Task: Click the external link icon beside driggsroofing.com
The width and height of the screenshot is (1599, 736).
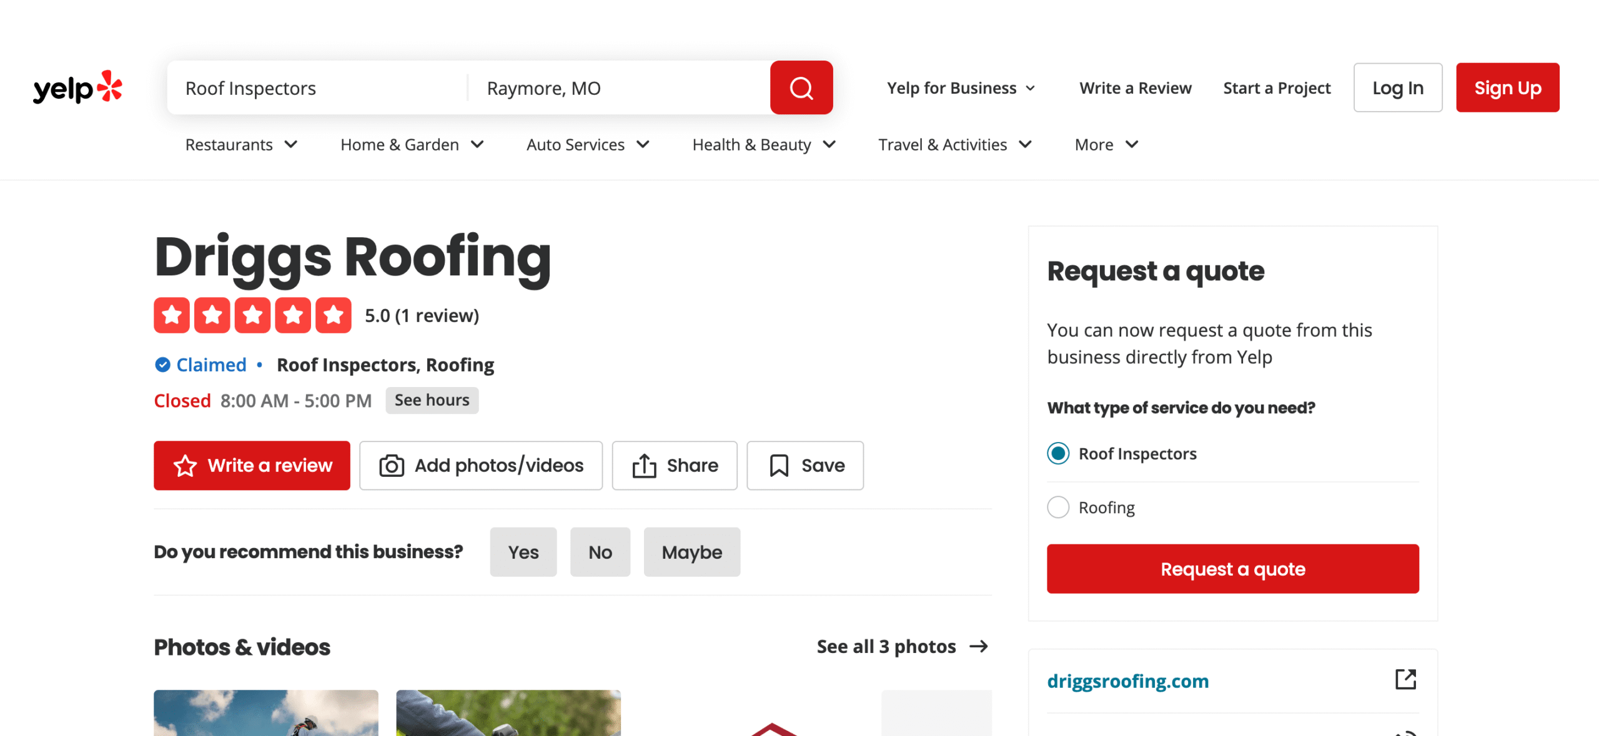Action: 1405,679
